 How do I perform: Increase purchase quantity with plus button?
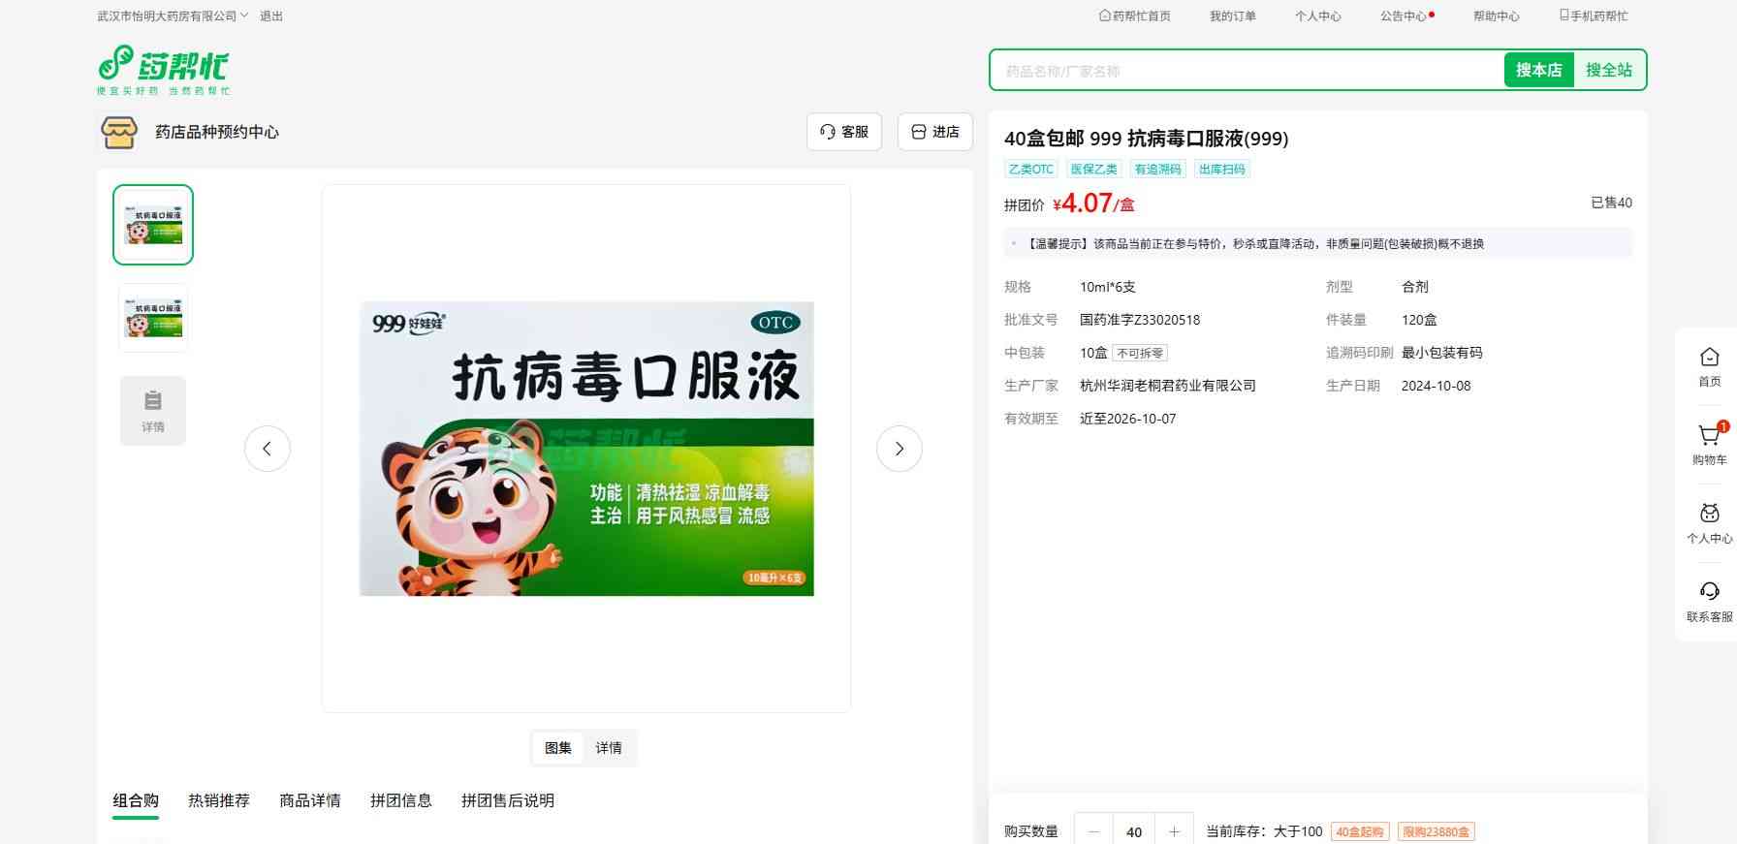[x=1174, y=831]
